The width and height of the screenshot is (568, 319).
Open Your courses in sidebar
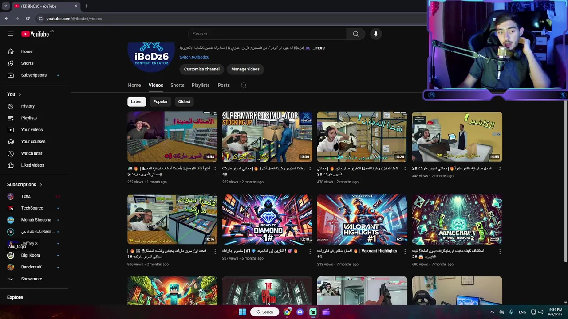[34, 141]
